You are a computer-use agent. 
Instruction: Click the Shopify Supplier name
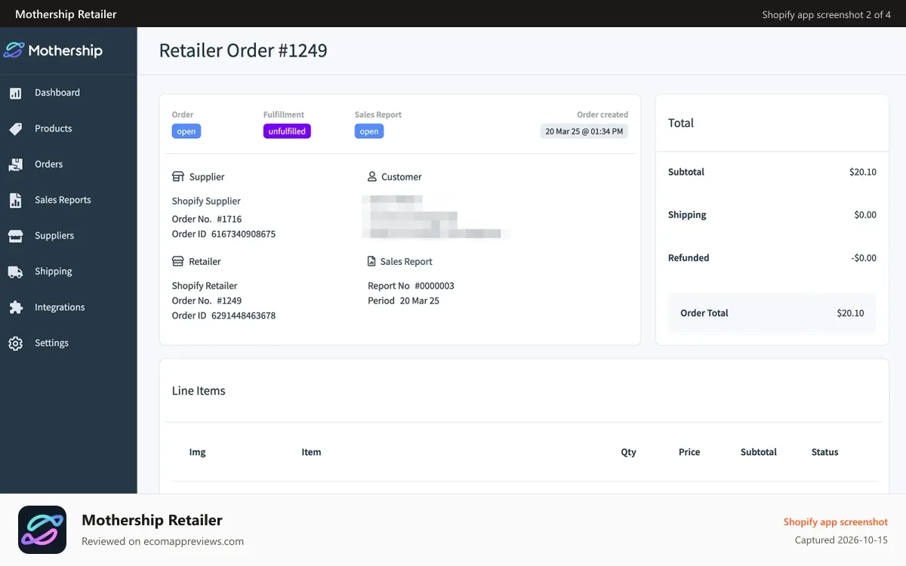point(206,201)
